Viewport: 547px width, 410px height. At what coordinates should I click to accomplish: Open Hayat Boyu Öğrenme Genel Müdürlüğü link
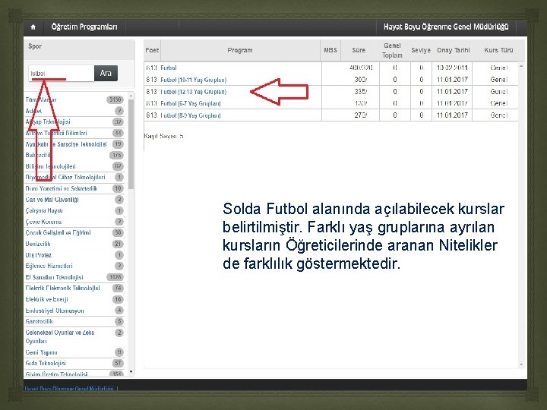446,27
